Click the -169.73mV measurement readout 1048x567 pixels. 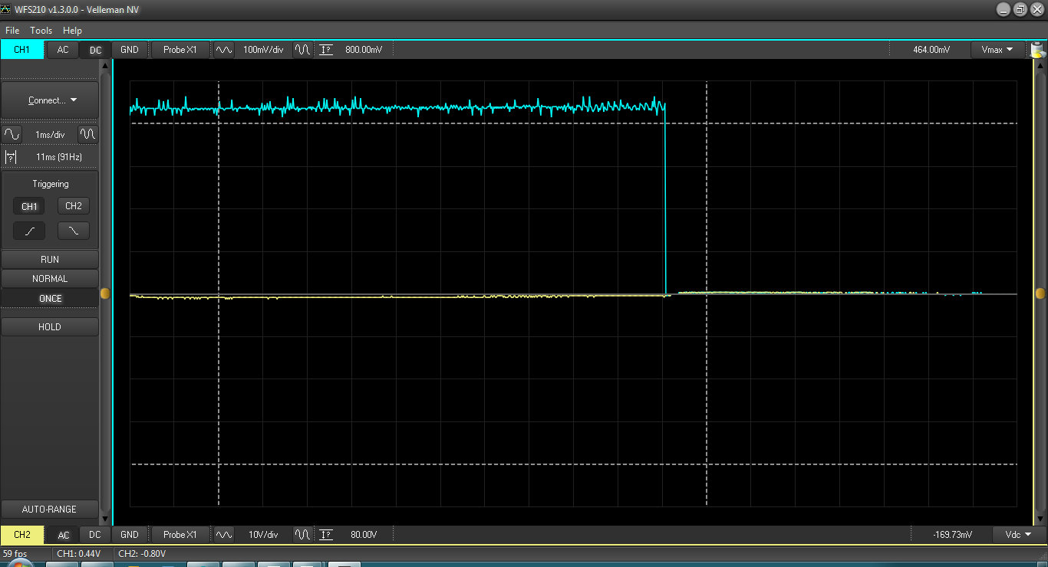(953, 534)
